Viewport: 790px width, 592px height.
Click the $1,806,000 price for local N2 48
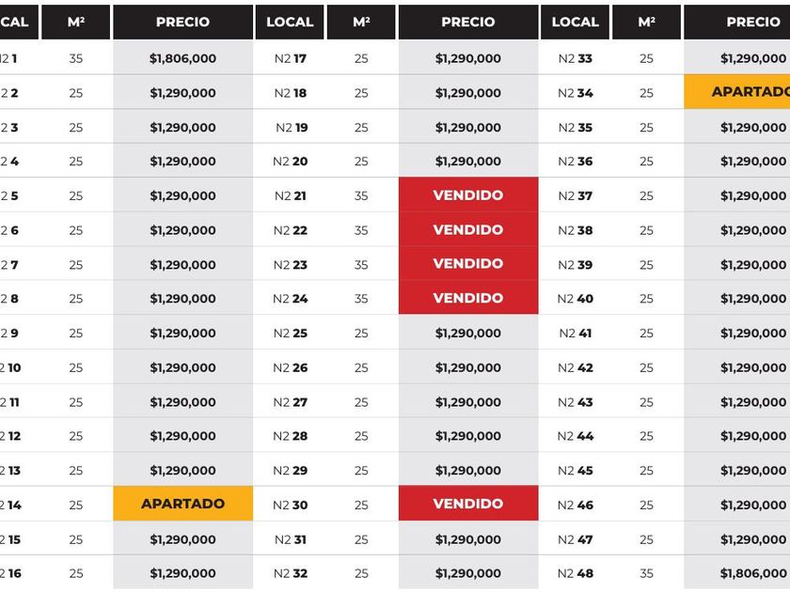[752, 573]
